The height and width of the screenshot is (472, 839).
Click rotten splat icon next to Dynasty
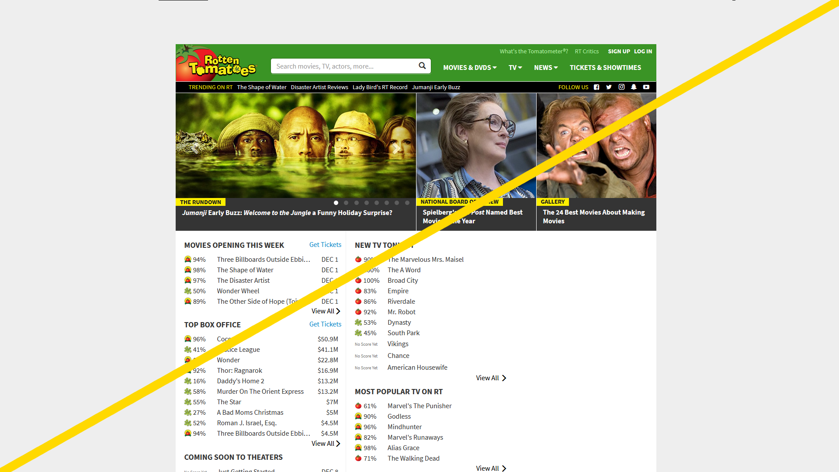(358, 323)
